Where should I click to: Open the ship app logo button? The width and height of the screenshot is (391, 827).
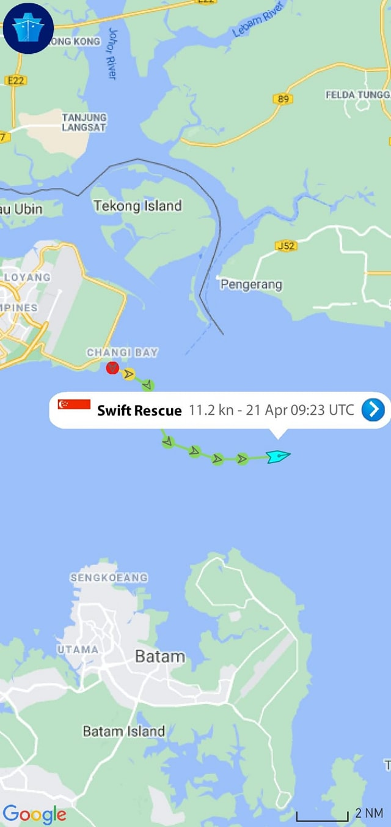click(28, 28)
